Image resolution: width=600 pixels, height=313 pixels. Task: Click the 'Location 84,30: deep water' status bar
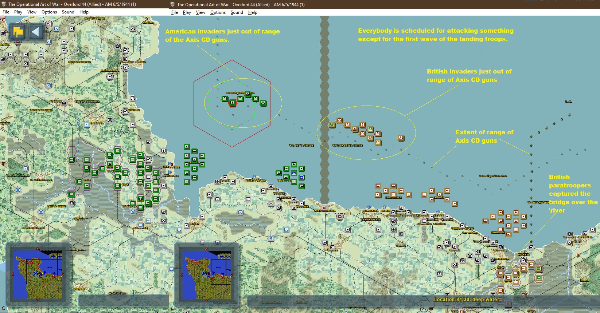tap(468, 300)
